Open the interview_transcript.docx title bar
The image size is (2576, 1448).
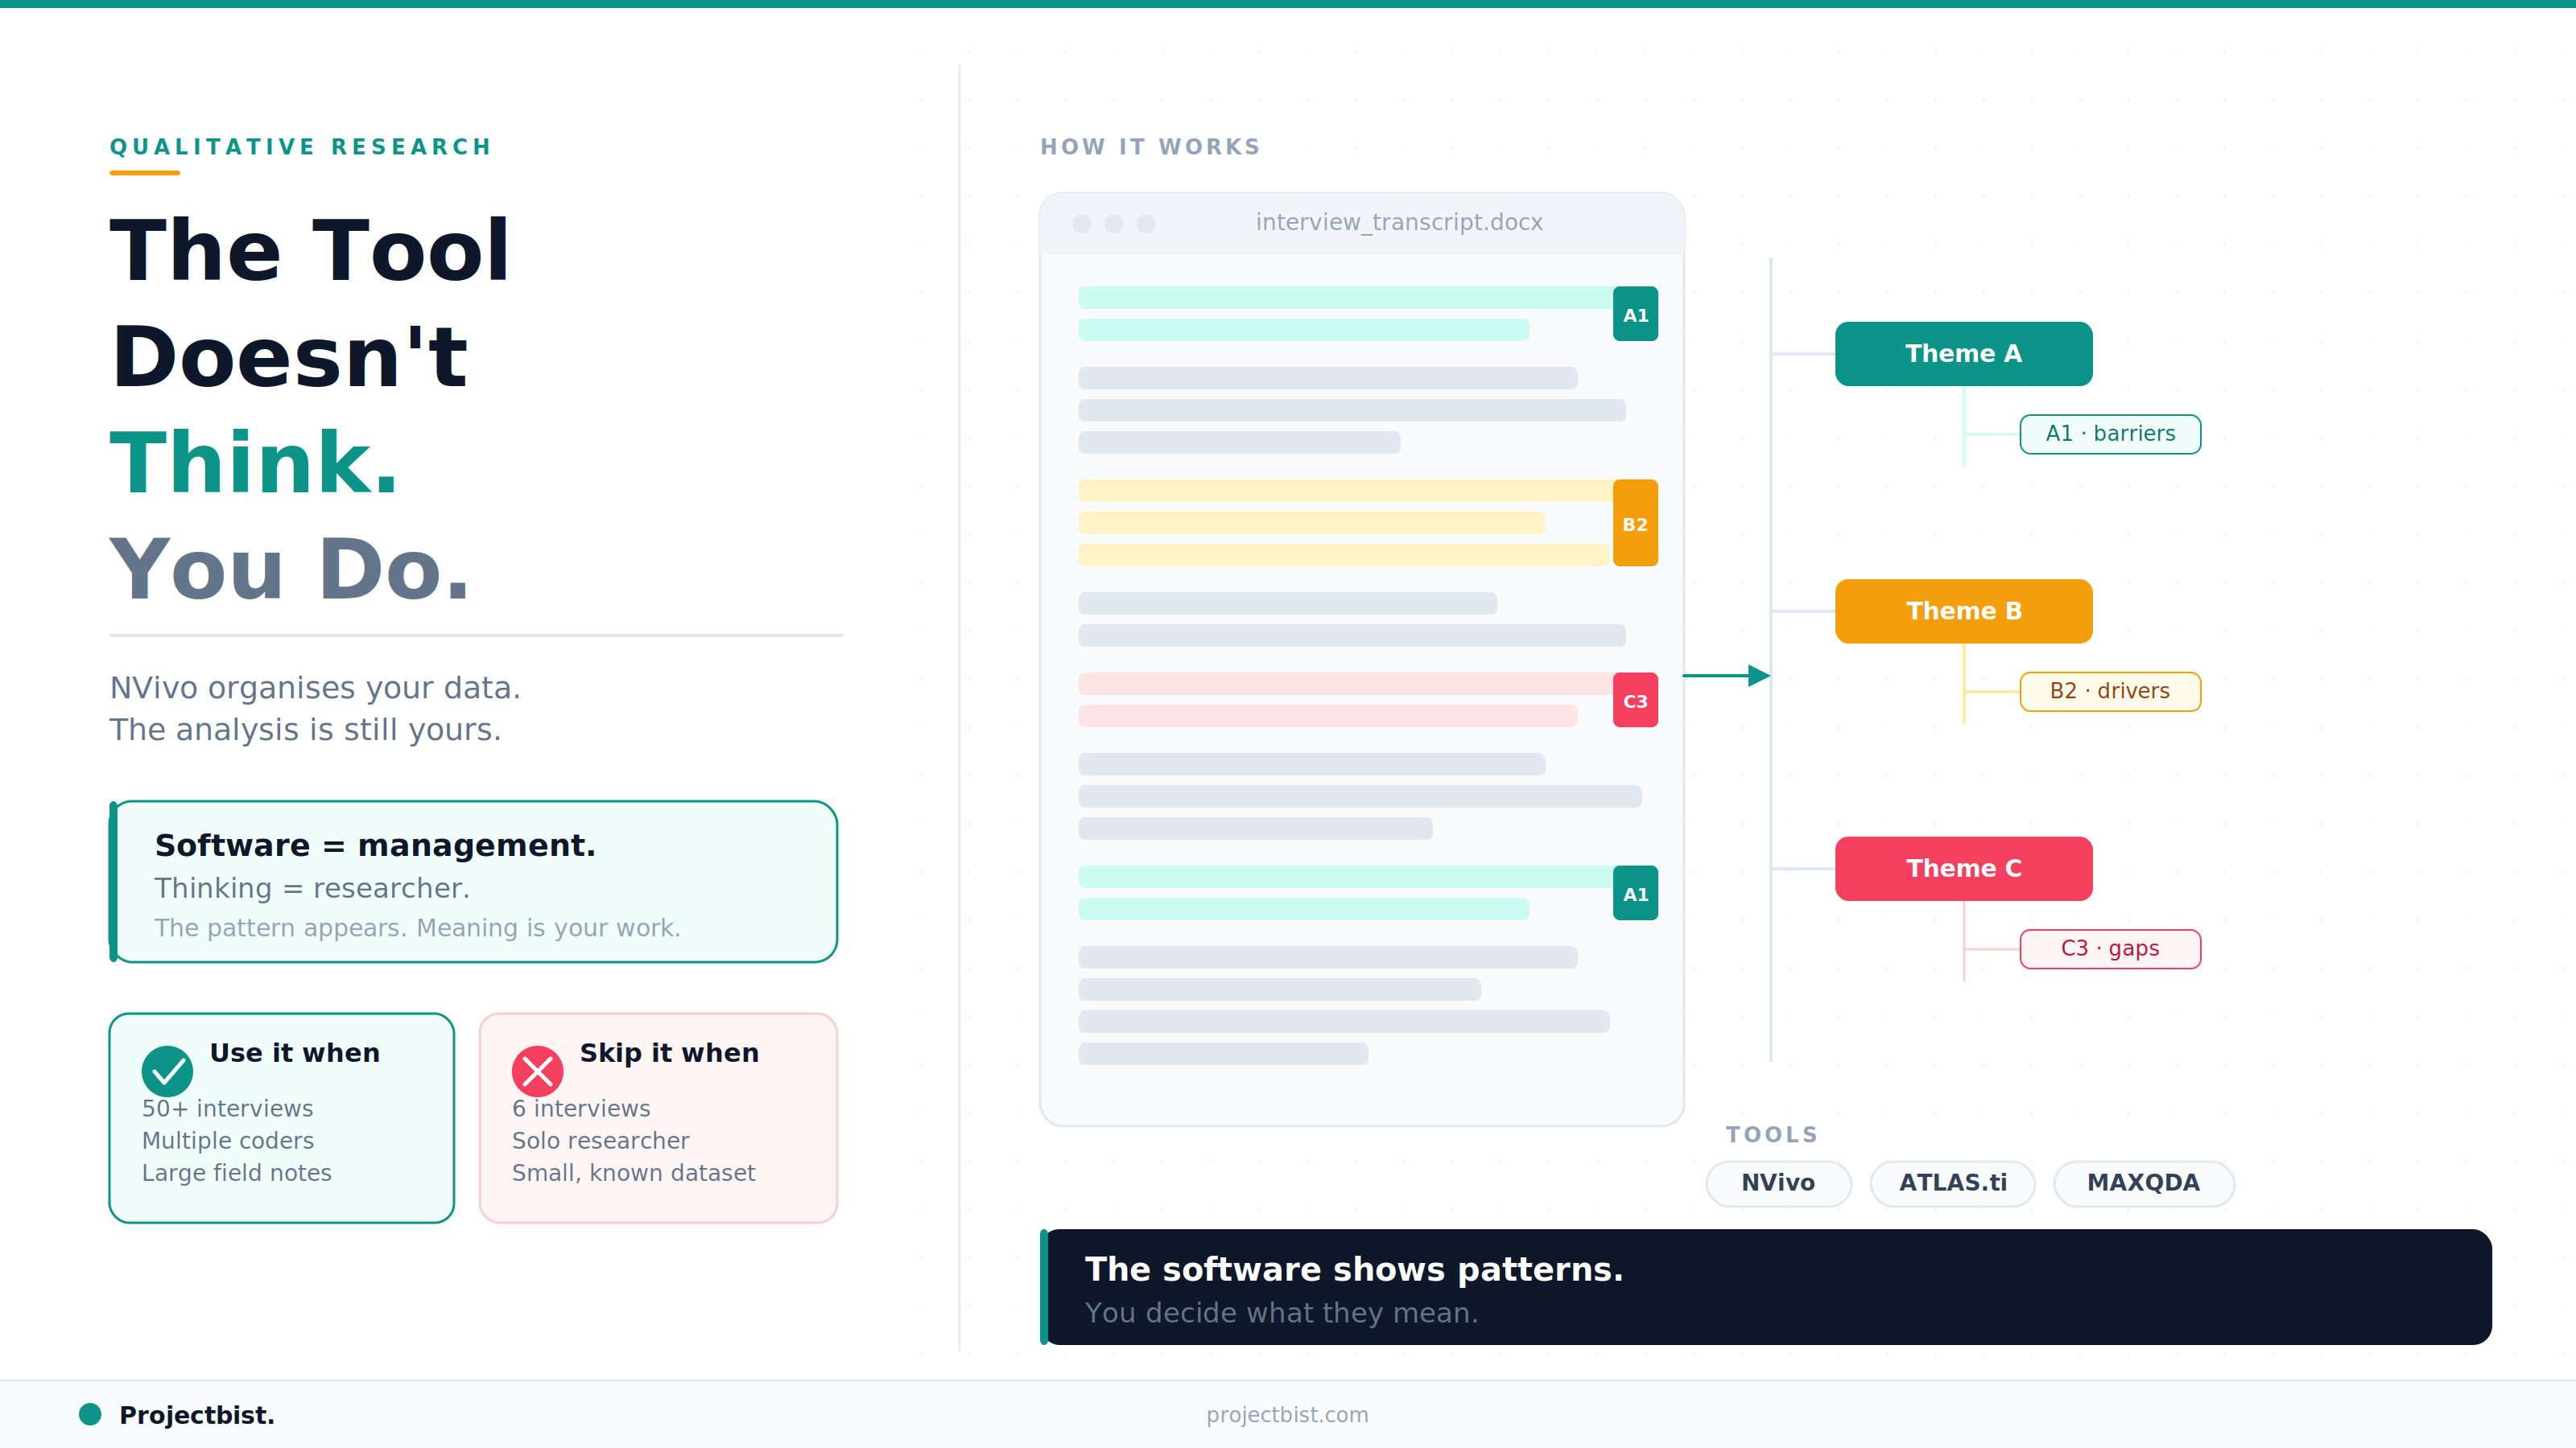(1398, 222)
